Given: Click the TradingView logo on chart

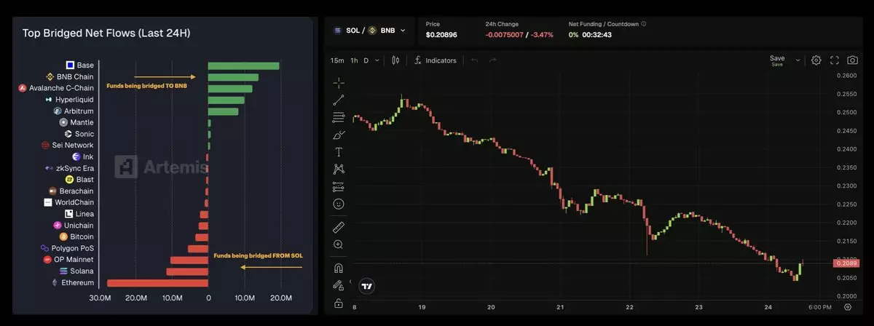Looking at the screenshot, I should click(368, 286).
